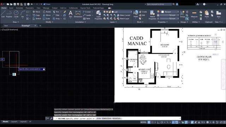Toggle clean screen button in status bar
Viewport: 226px width, 127px height.
click(x=221, y=122)
